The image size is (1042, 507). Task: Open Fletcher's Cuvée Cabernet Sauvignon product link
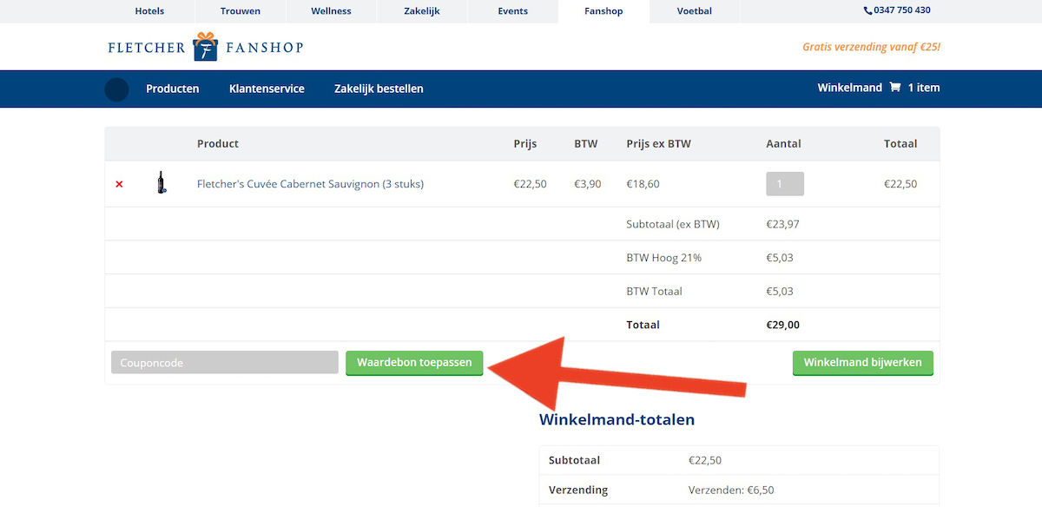click(310, 184)
